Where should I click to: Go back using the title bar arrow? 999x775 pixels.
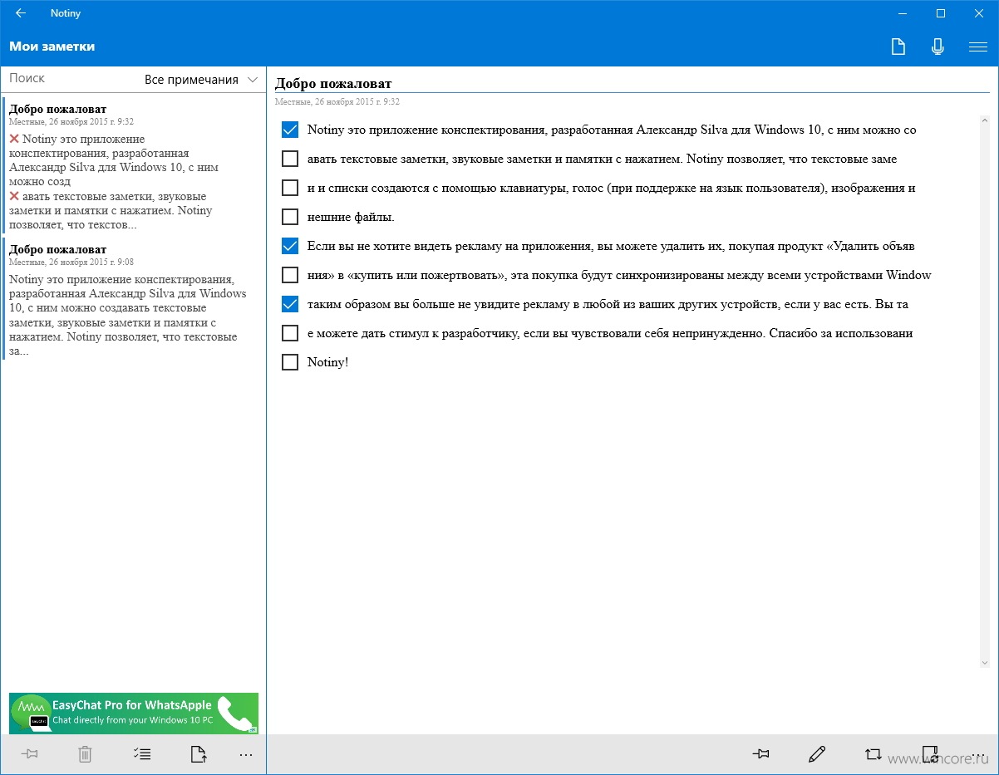pyautogui.click(x=20, y=13)
